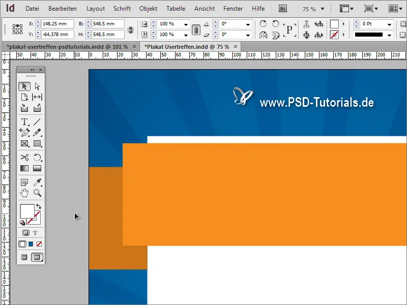
Task: Switch to Preview view mode
Action: (37, 257)
